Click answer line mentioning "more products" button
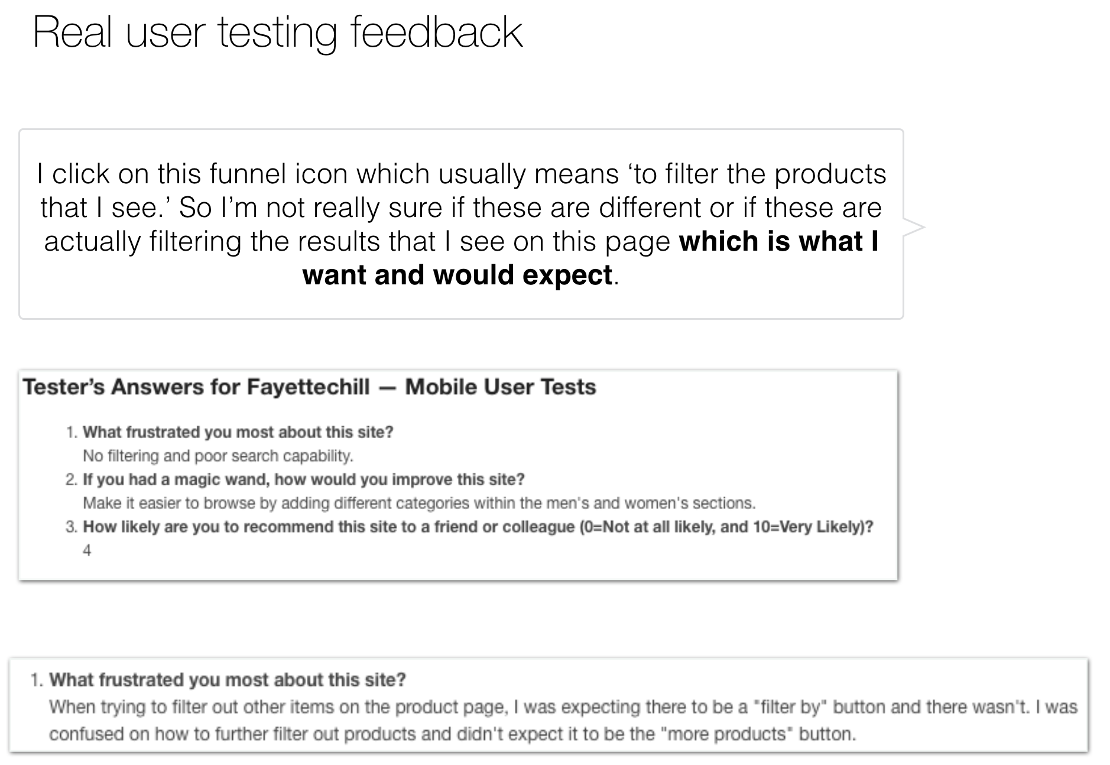 452,734
